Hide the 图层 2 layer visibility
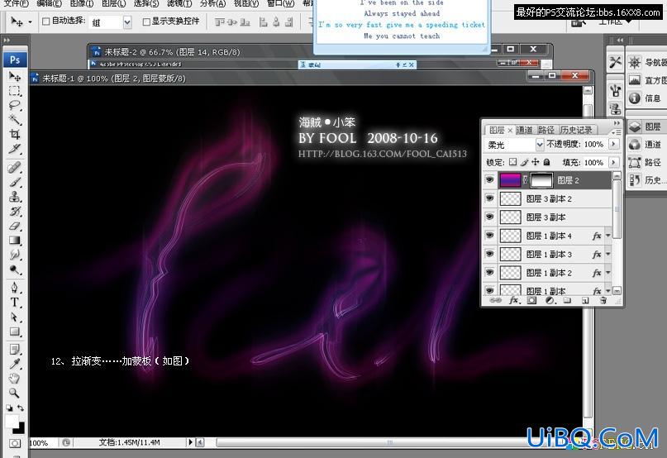 (489, 180)
